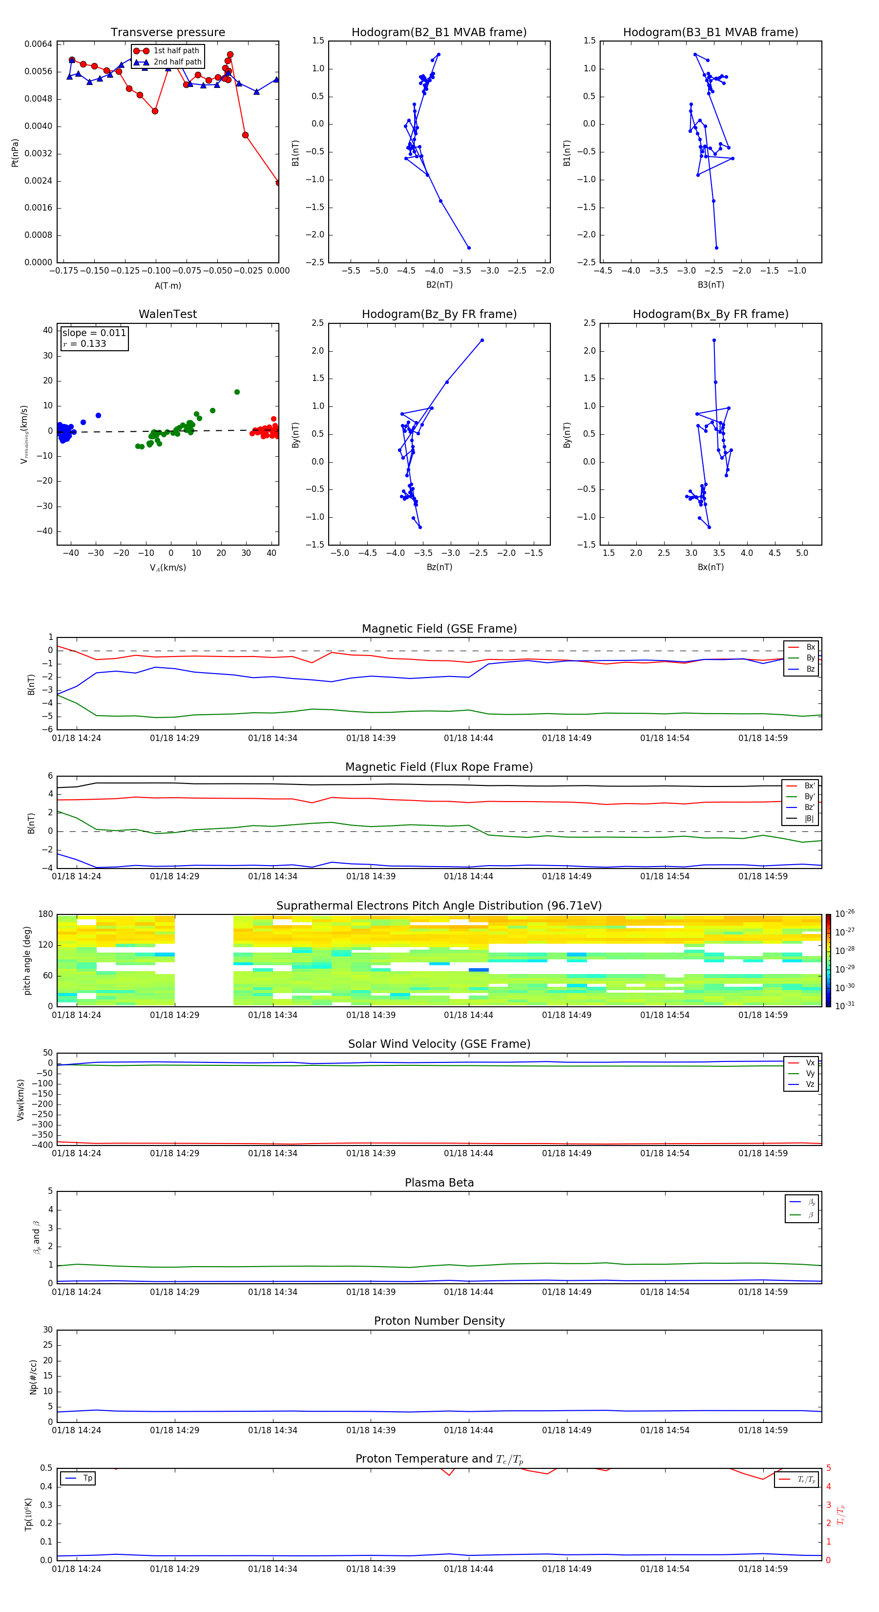Click 'Vz' in the solar wind legend
The width and height of the screenshot is (879, 1612).
coord(810,1084)
